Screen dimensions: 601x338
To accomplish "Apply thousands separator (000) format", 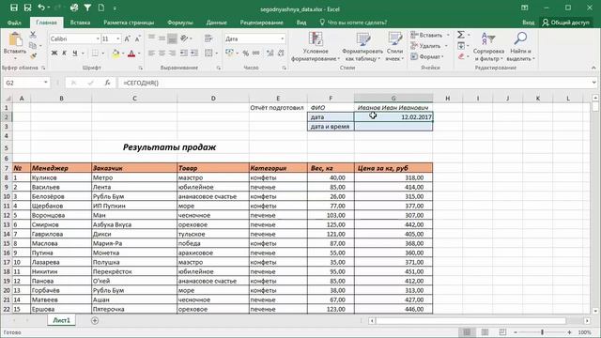I will pyautogui.click(x=256, y=54).
